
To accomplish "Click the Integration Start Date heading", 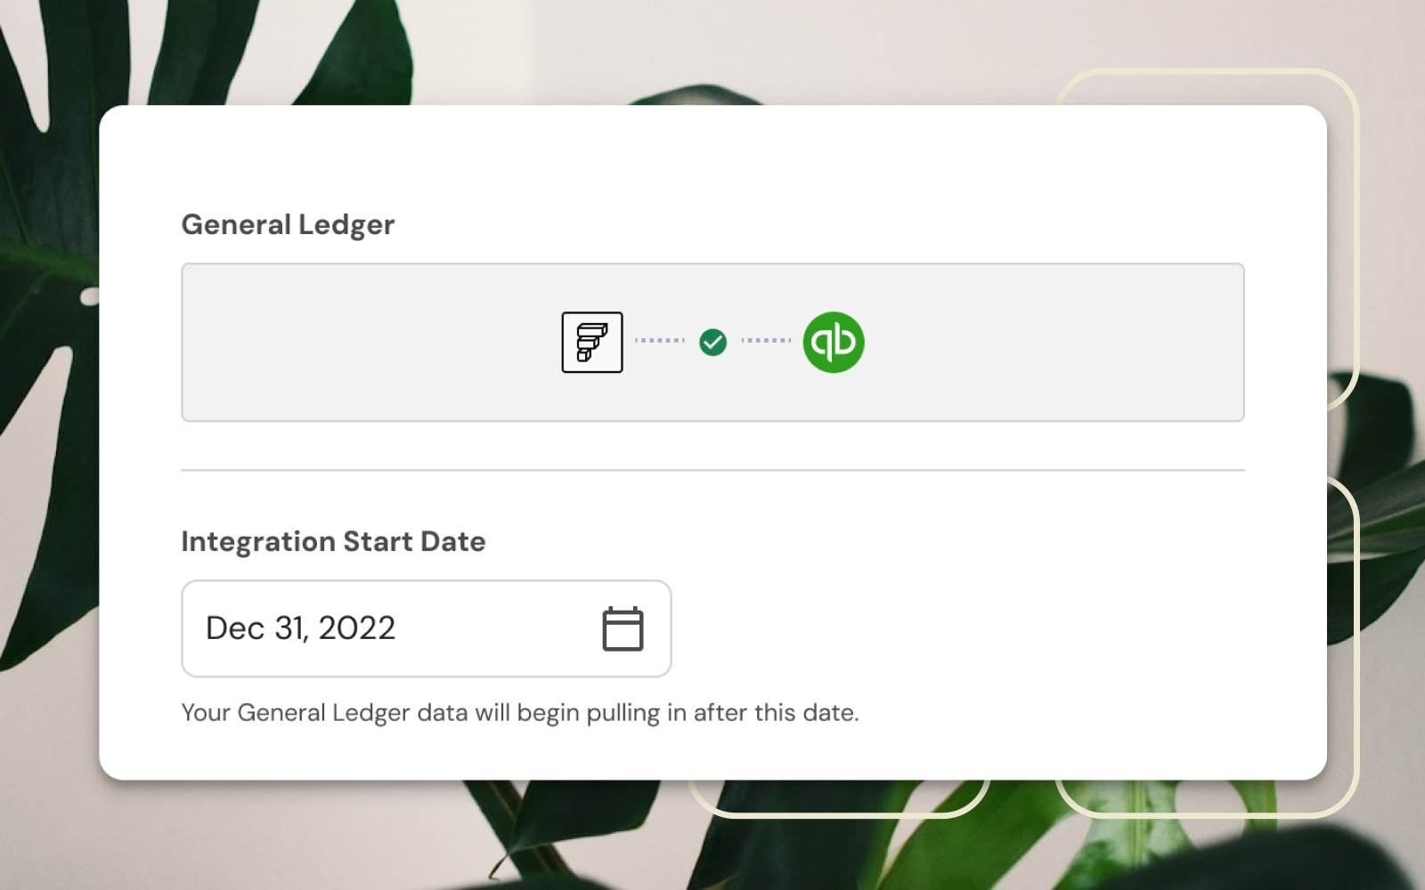I will [333, 541].
